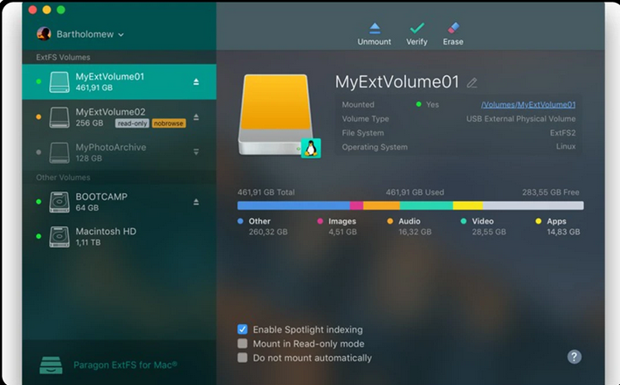Screen dimensions: 620x385
Task: Click orange status dot next to MyExtVolume02
Action: pyautogui.click(x=38, y=117)
